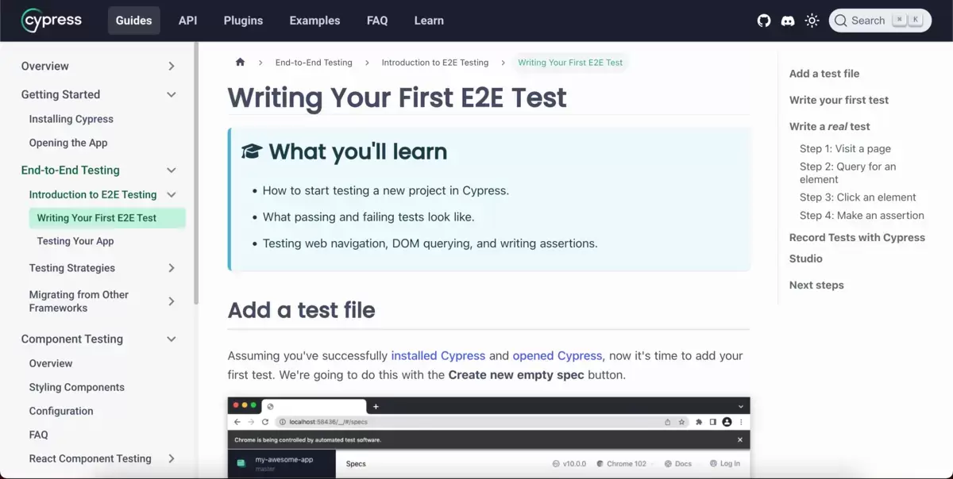The width and height of the screenshot is (953, 479).
Task: Click Introduction to E2E Testing breadcrumb
Action: [435, 63]
